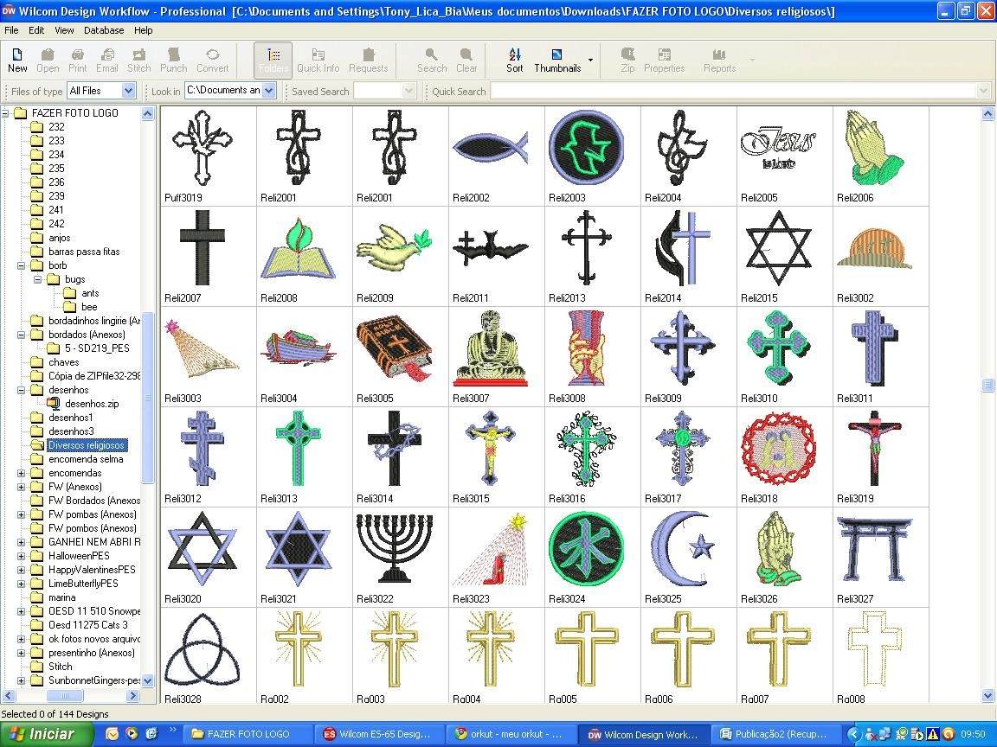Open the Edit menu
Image resolution: width=997 pixels, height=747 pixels.
point(36,30)
